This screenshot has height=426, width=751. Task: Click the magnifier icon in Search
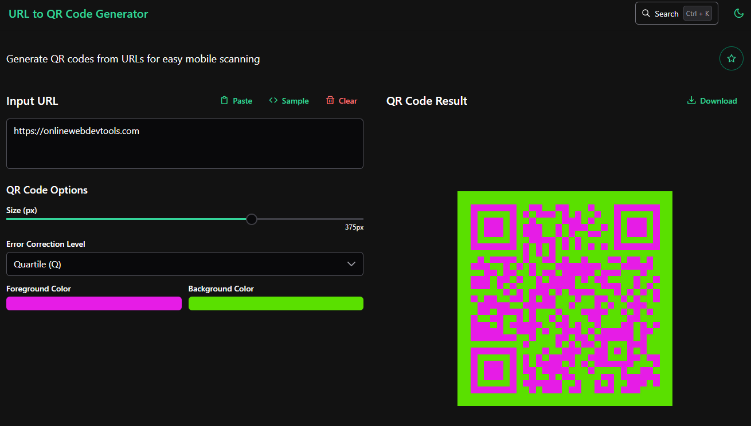coord(646,13)
